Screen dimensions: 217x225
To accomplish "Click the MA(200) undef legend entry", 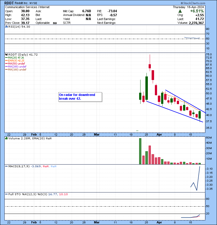I will click(x=16, y=67).
